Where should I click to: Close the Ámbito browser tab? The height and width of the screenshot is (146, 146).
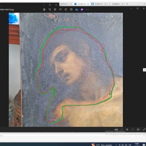[x=105, y=4]
